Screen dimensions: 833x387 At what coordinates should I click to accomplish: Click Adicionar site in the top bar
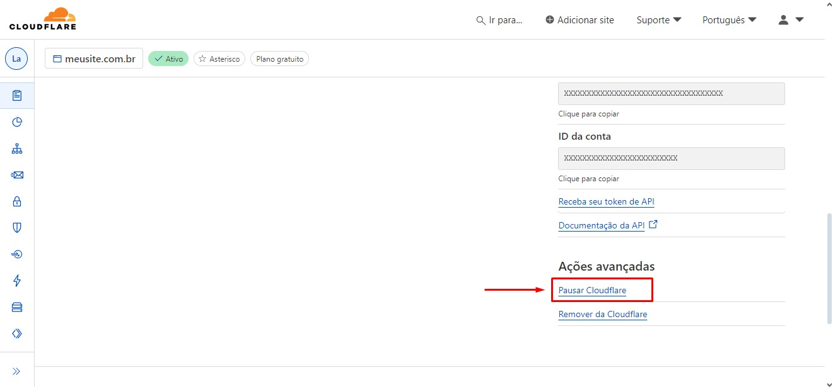580,20
